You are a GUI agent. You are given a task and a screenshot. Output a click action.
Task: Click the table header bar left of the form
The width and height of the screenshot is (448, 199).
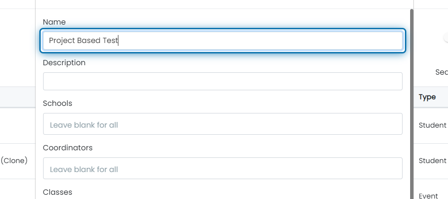click(18, 97)
